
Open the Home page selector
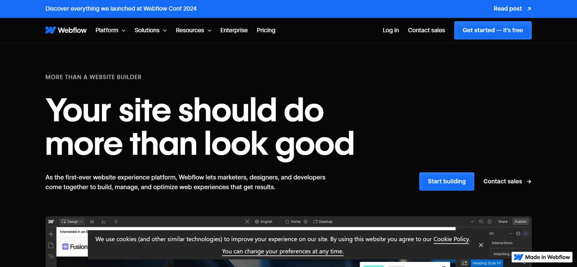(293, 222)
